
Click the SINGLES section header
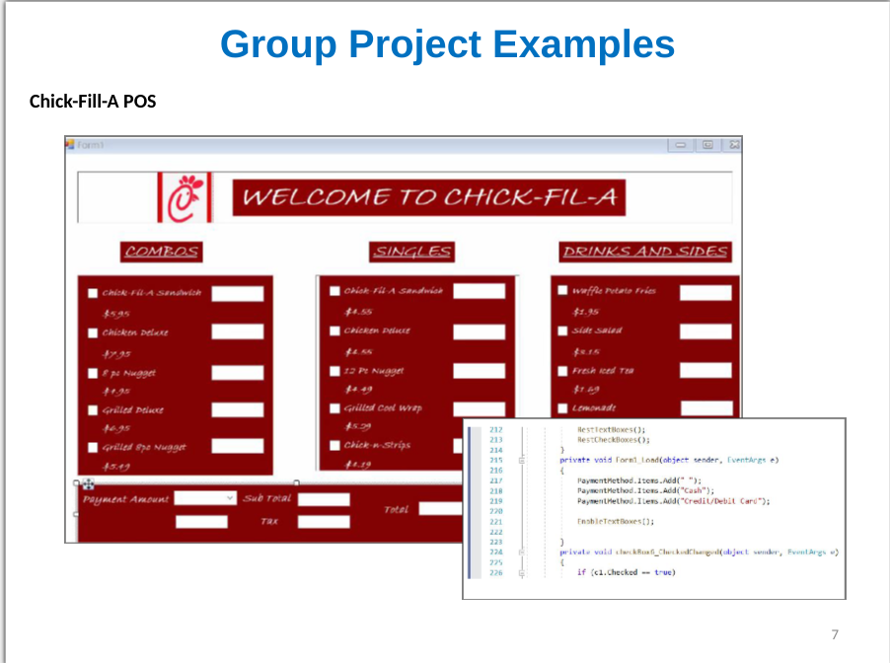coord(411,251)
